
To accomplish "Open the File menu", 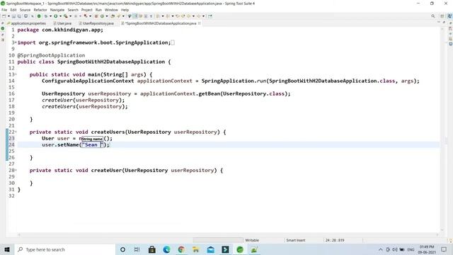I will (x=4, y=10).
